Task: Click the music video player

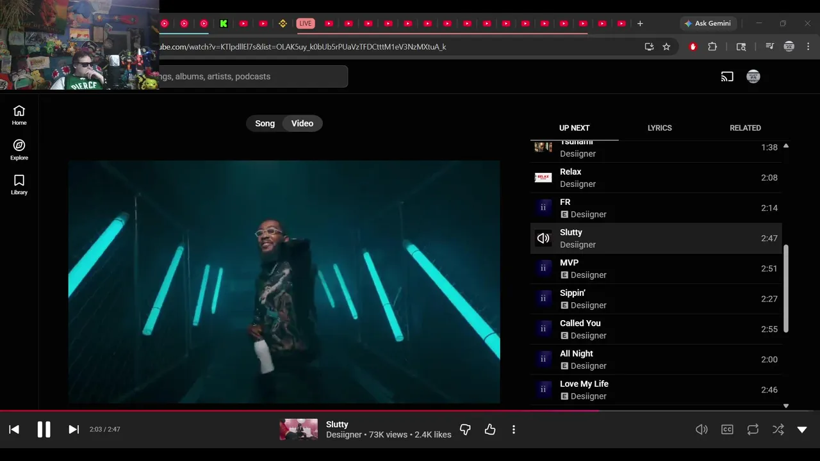Action: (x=284, y=282)
